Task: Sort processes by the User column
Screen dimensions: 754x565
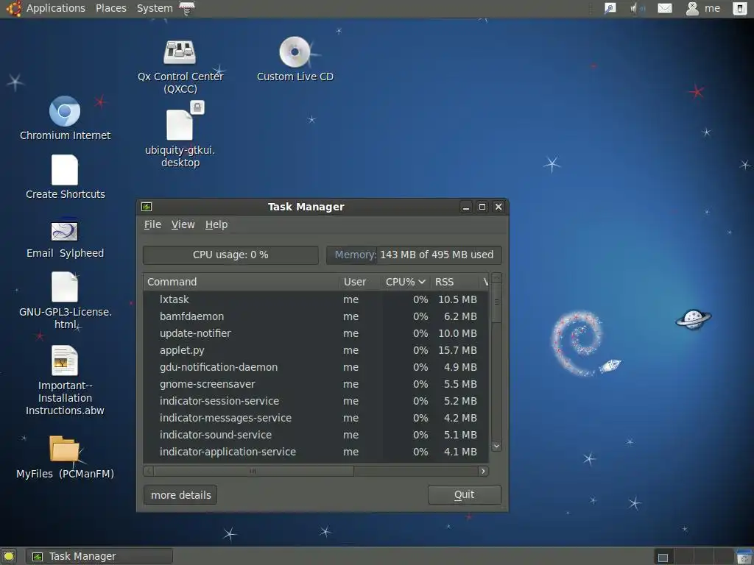Action: tap(360, 282)
